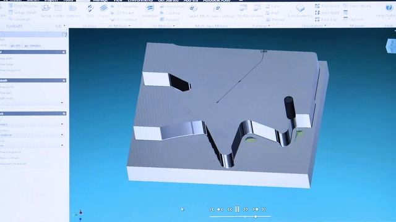Viewport: 396px width, 222px height.
Task: Expand the 3D Milling panel dropdown
Action: click(x=174, y=26)
